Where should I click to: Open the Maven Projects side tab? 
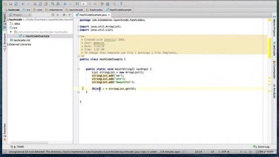pyautogui.click(x=274, y=26)
